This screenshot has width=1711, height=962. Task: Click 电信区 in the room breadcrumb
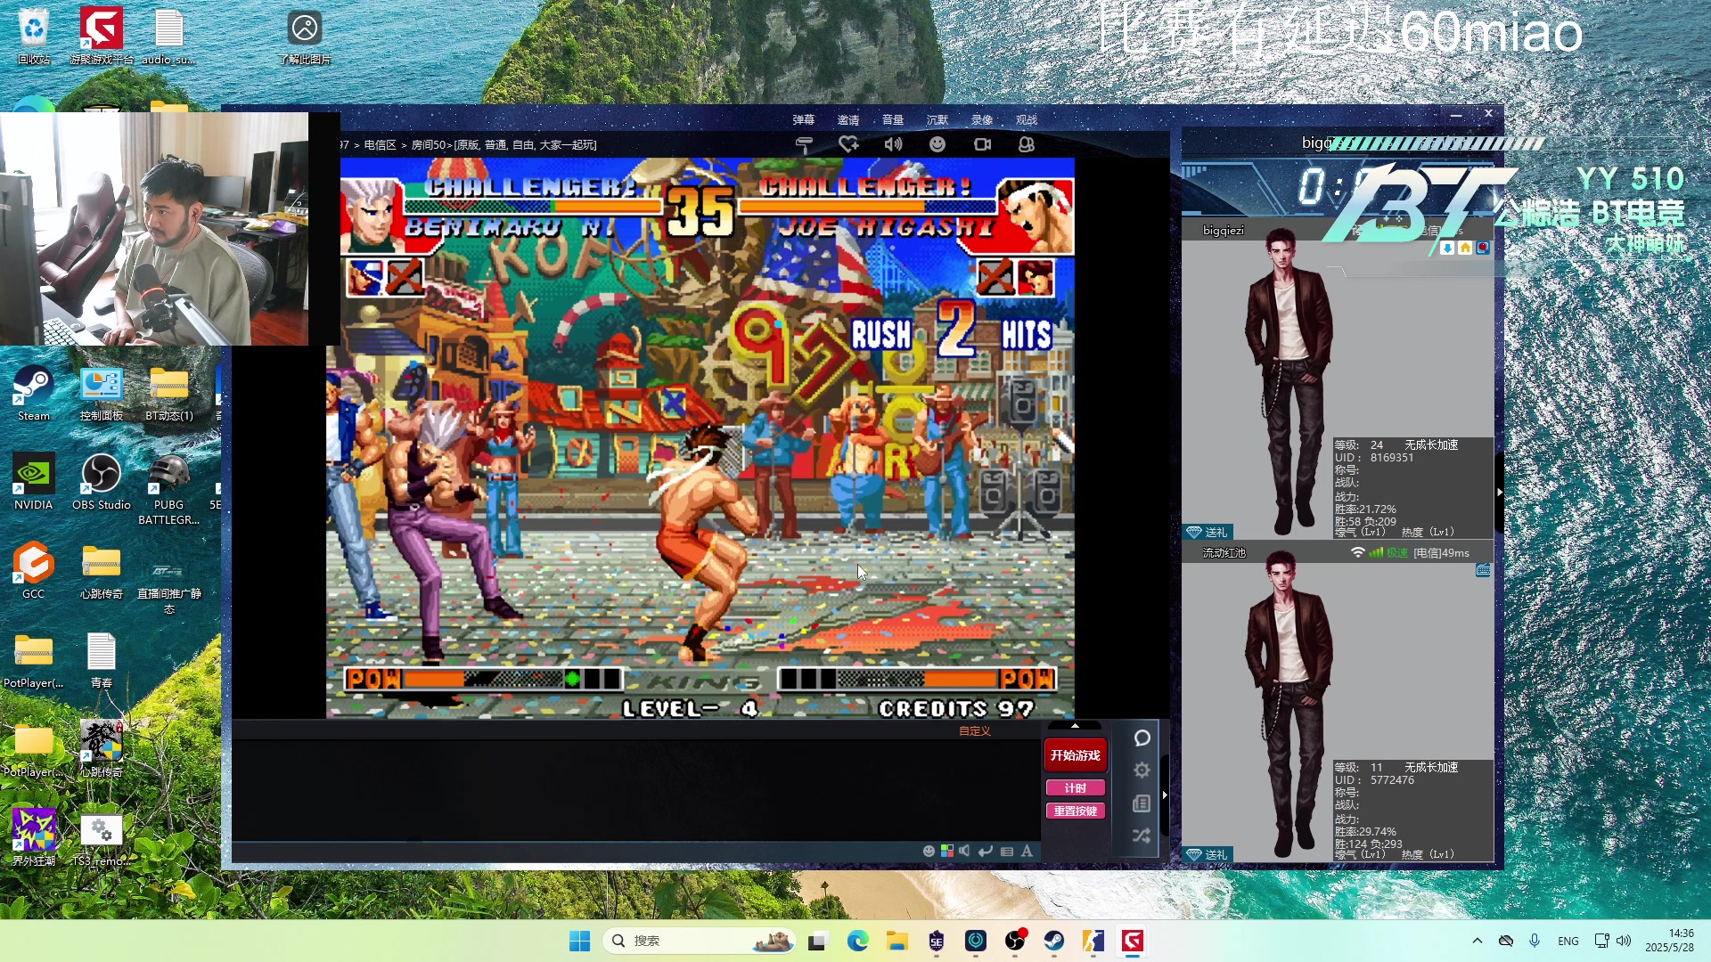pyautogui.click(x=381, y=145)
